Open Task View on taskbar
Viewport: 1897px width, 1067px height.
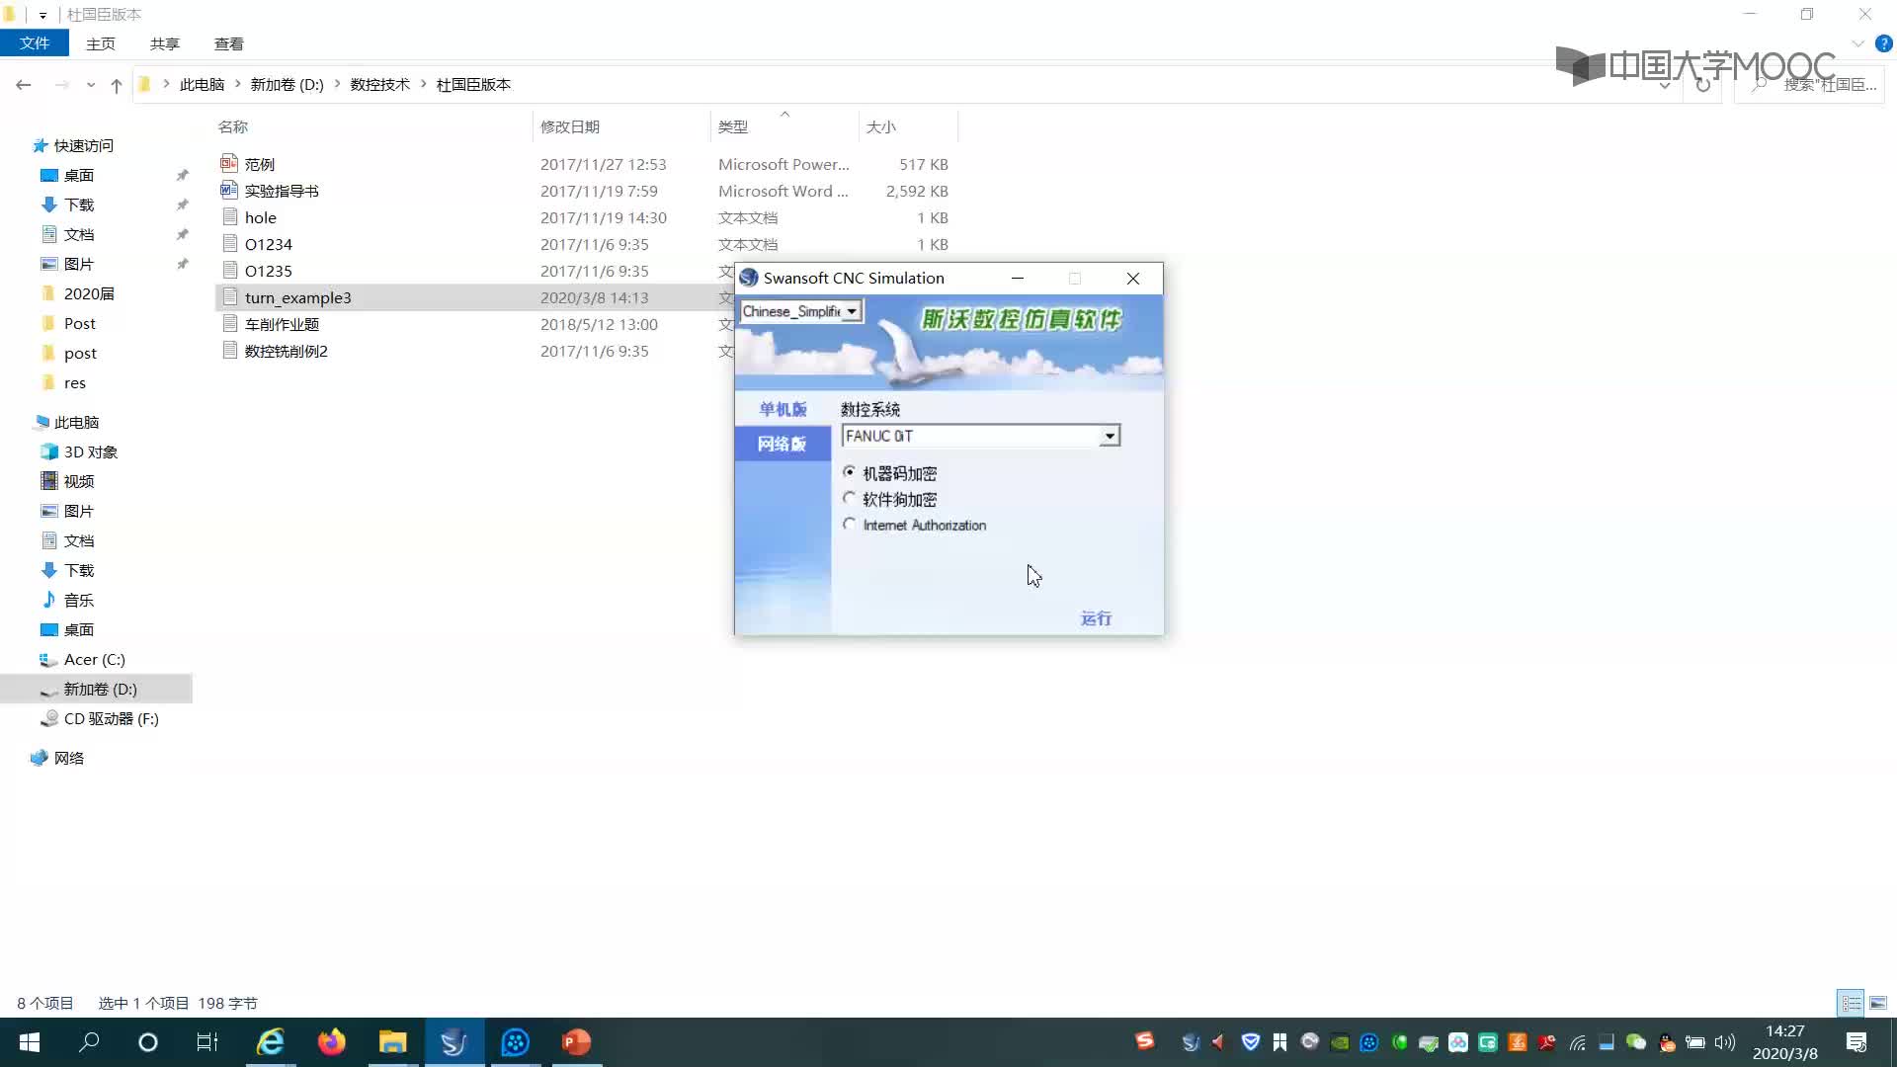(x=207, y=1042)
